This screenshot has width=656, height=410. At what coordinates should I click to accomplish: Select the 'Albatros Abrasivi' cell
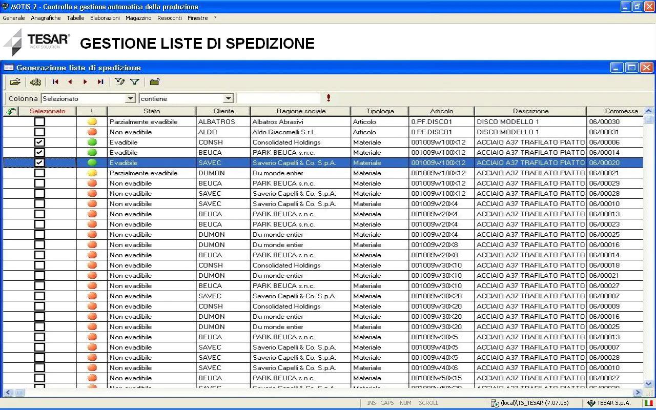point(301,121)
